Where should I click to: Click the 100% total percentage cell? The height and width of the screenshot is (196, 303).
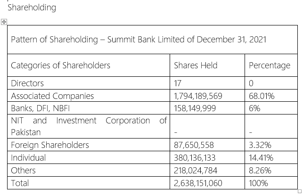click(x=271, y=183)
